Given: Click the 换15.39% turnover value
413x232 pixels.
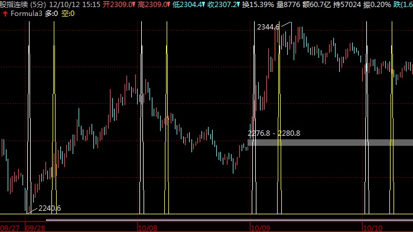Looking at the screenshot, I should (x=258, y=5).
